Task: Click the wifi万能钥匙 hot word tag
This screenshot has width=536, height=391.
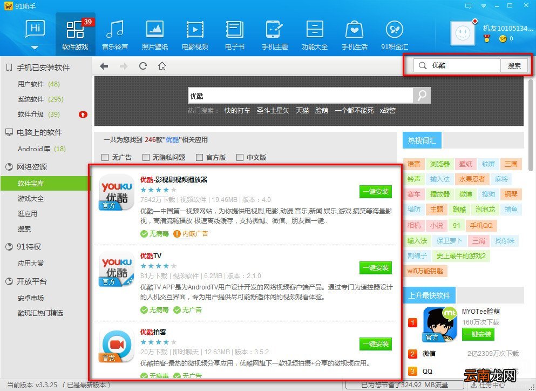Action: pyautogui.click(x=425, y=271)
